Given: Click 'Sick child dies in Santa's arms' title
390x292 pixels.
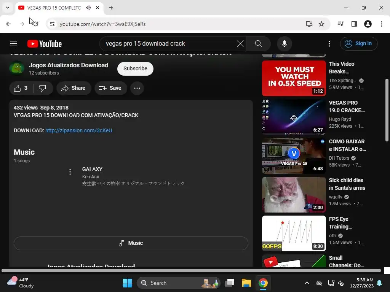Looking at the screenshot, I should click(347, 184).
